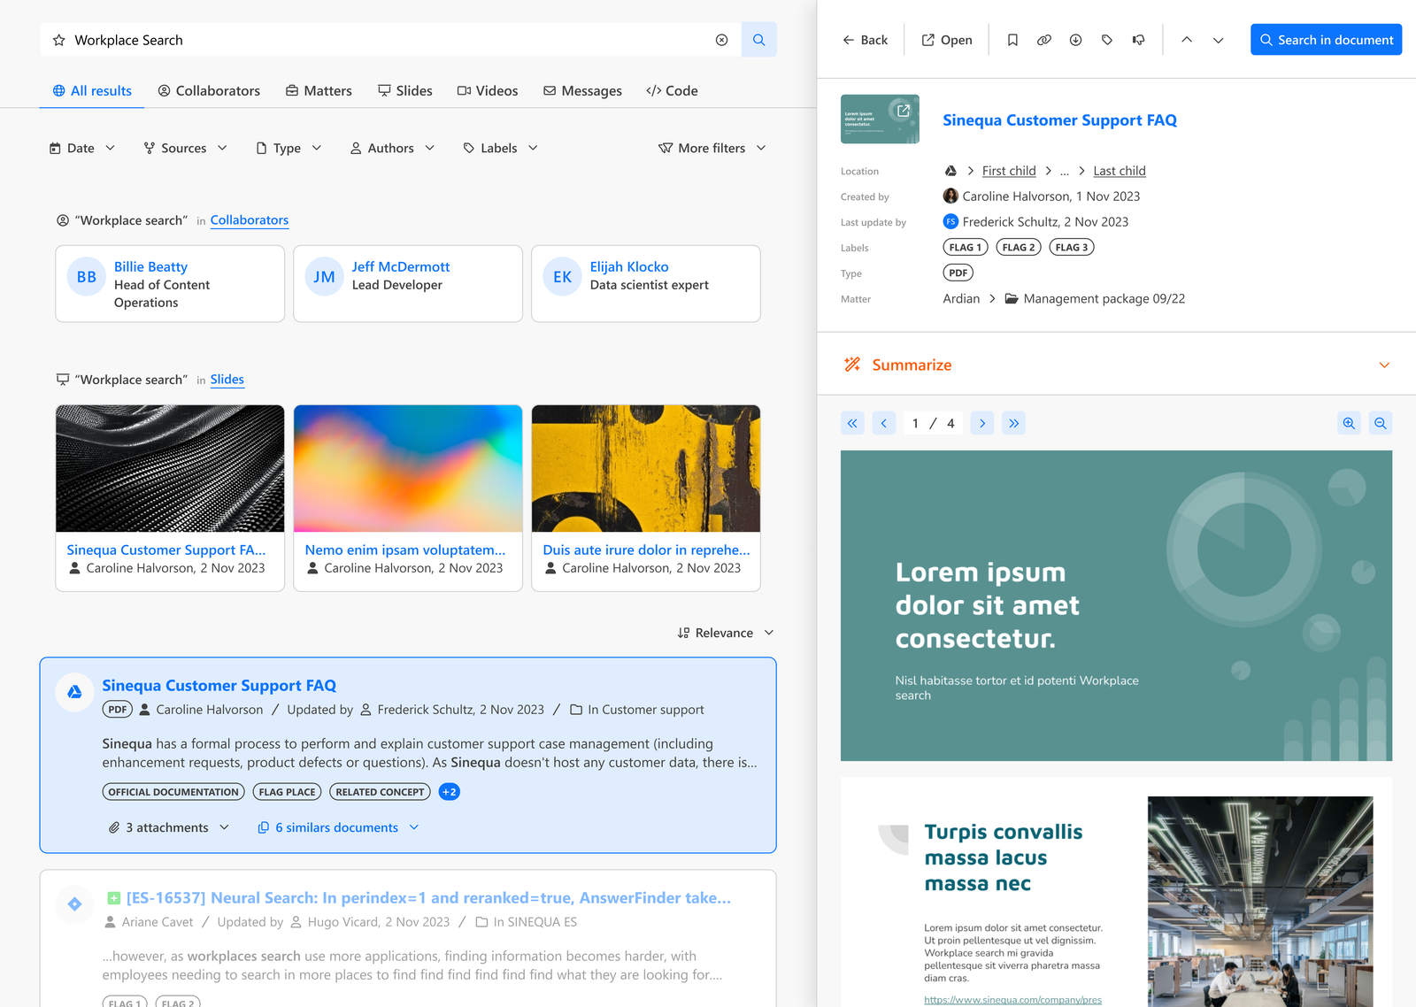Image resolution: width=1416 pixels, height=1007 pixels.
Task: Go to next result with down chevron
Action: pos(1219,40)
